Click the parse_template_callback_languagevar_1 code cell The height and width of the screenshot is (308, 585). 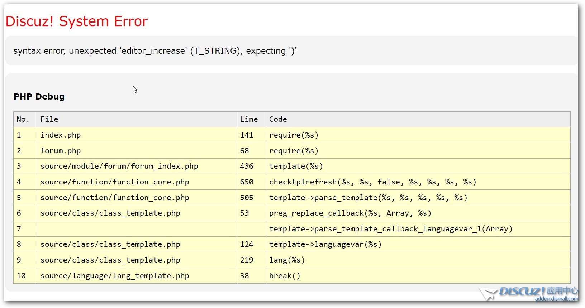(x=418, y=229)
